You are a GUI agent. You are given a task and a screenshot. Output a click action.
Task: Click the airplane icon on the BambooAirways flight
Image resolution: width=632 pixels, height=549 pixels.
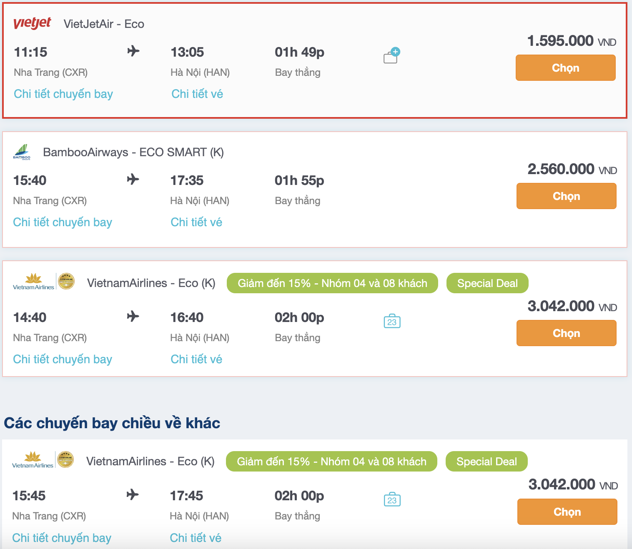(x=133, y=179)
